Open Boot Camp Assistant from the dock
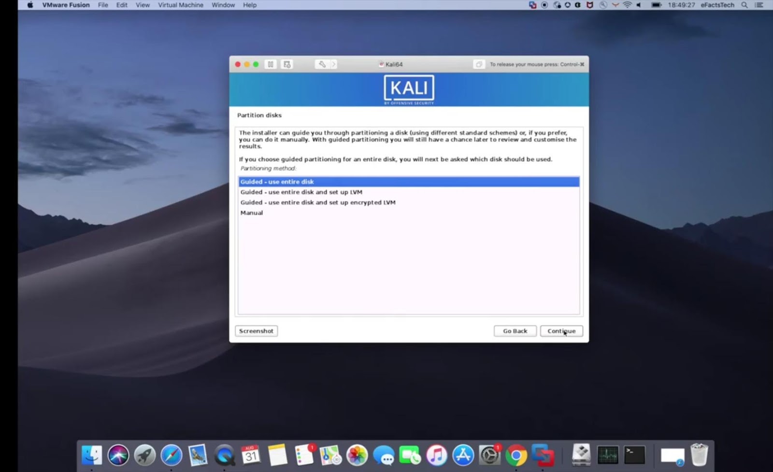The width and height of the screenshot is (773, 472). pyautogui.click(x=581, y=455)
